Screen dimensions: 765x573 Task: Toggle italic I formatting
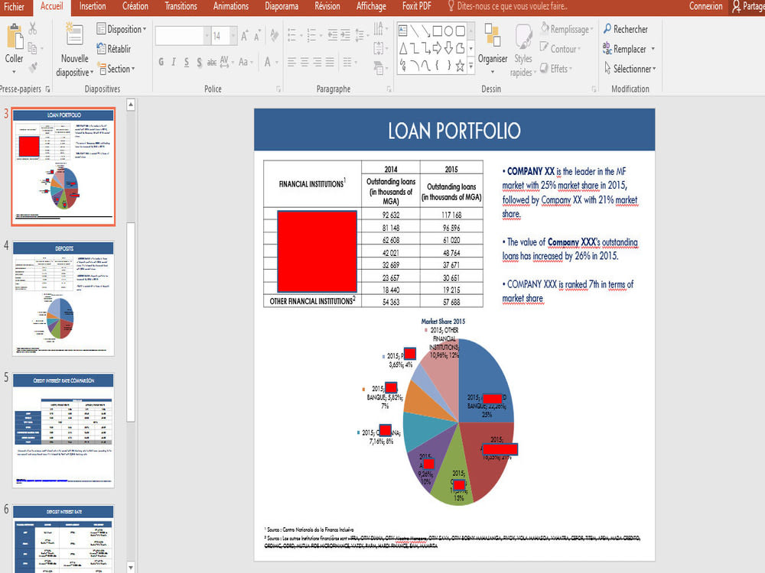tap(174, 63)
